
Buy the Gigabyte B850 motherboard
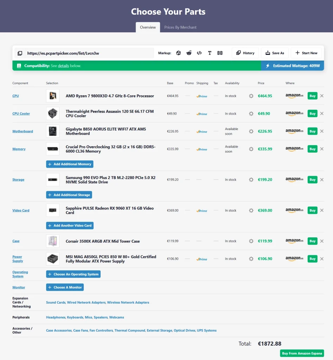coord(312,131)
